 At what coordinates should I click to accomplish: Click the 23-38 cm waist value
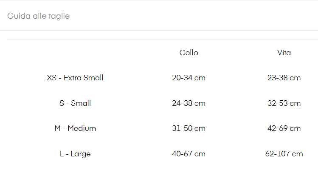[x=284, y=78]
